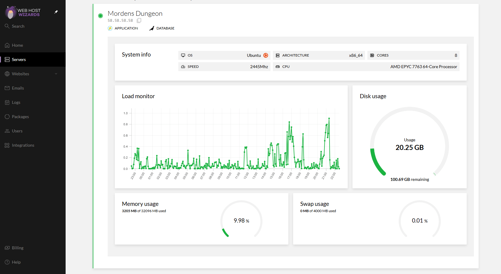Click the Speed gauge icon
The height and width of the screenshot is (274, 501).
[x=183, y=67]
